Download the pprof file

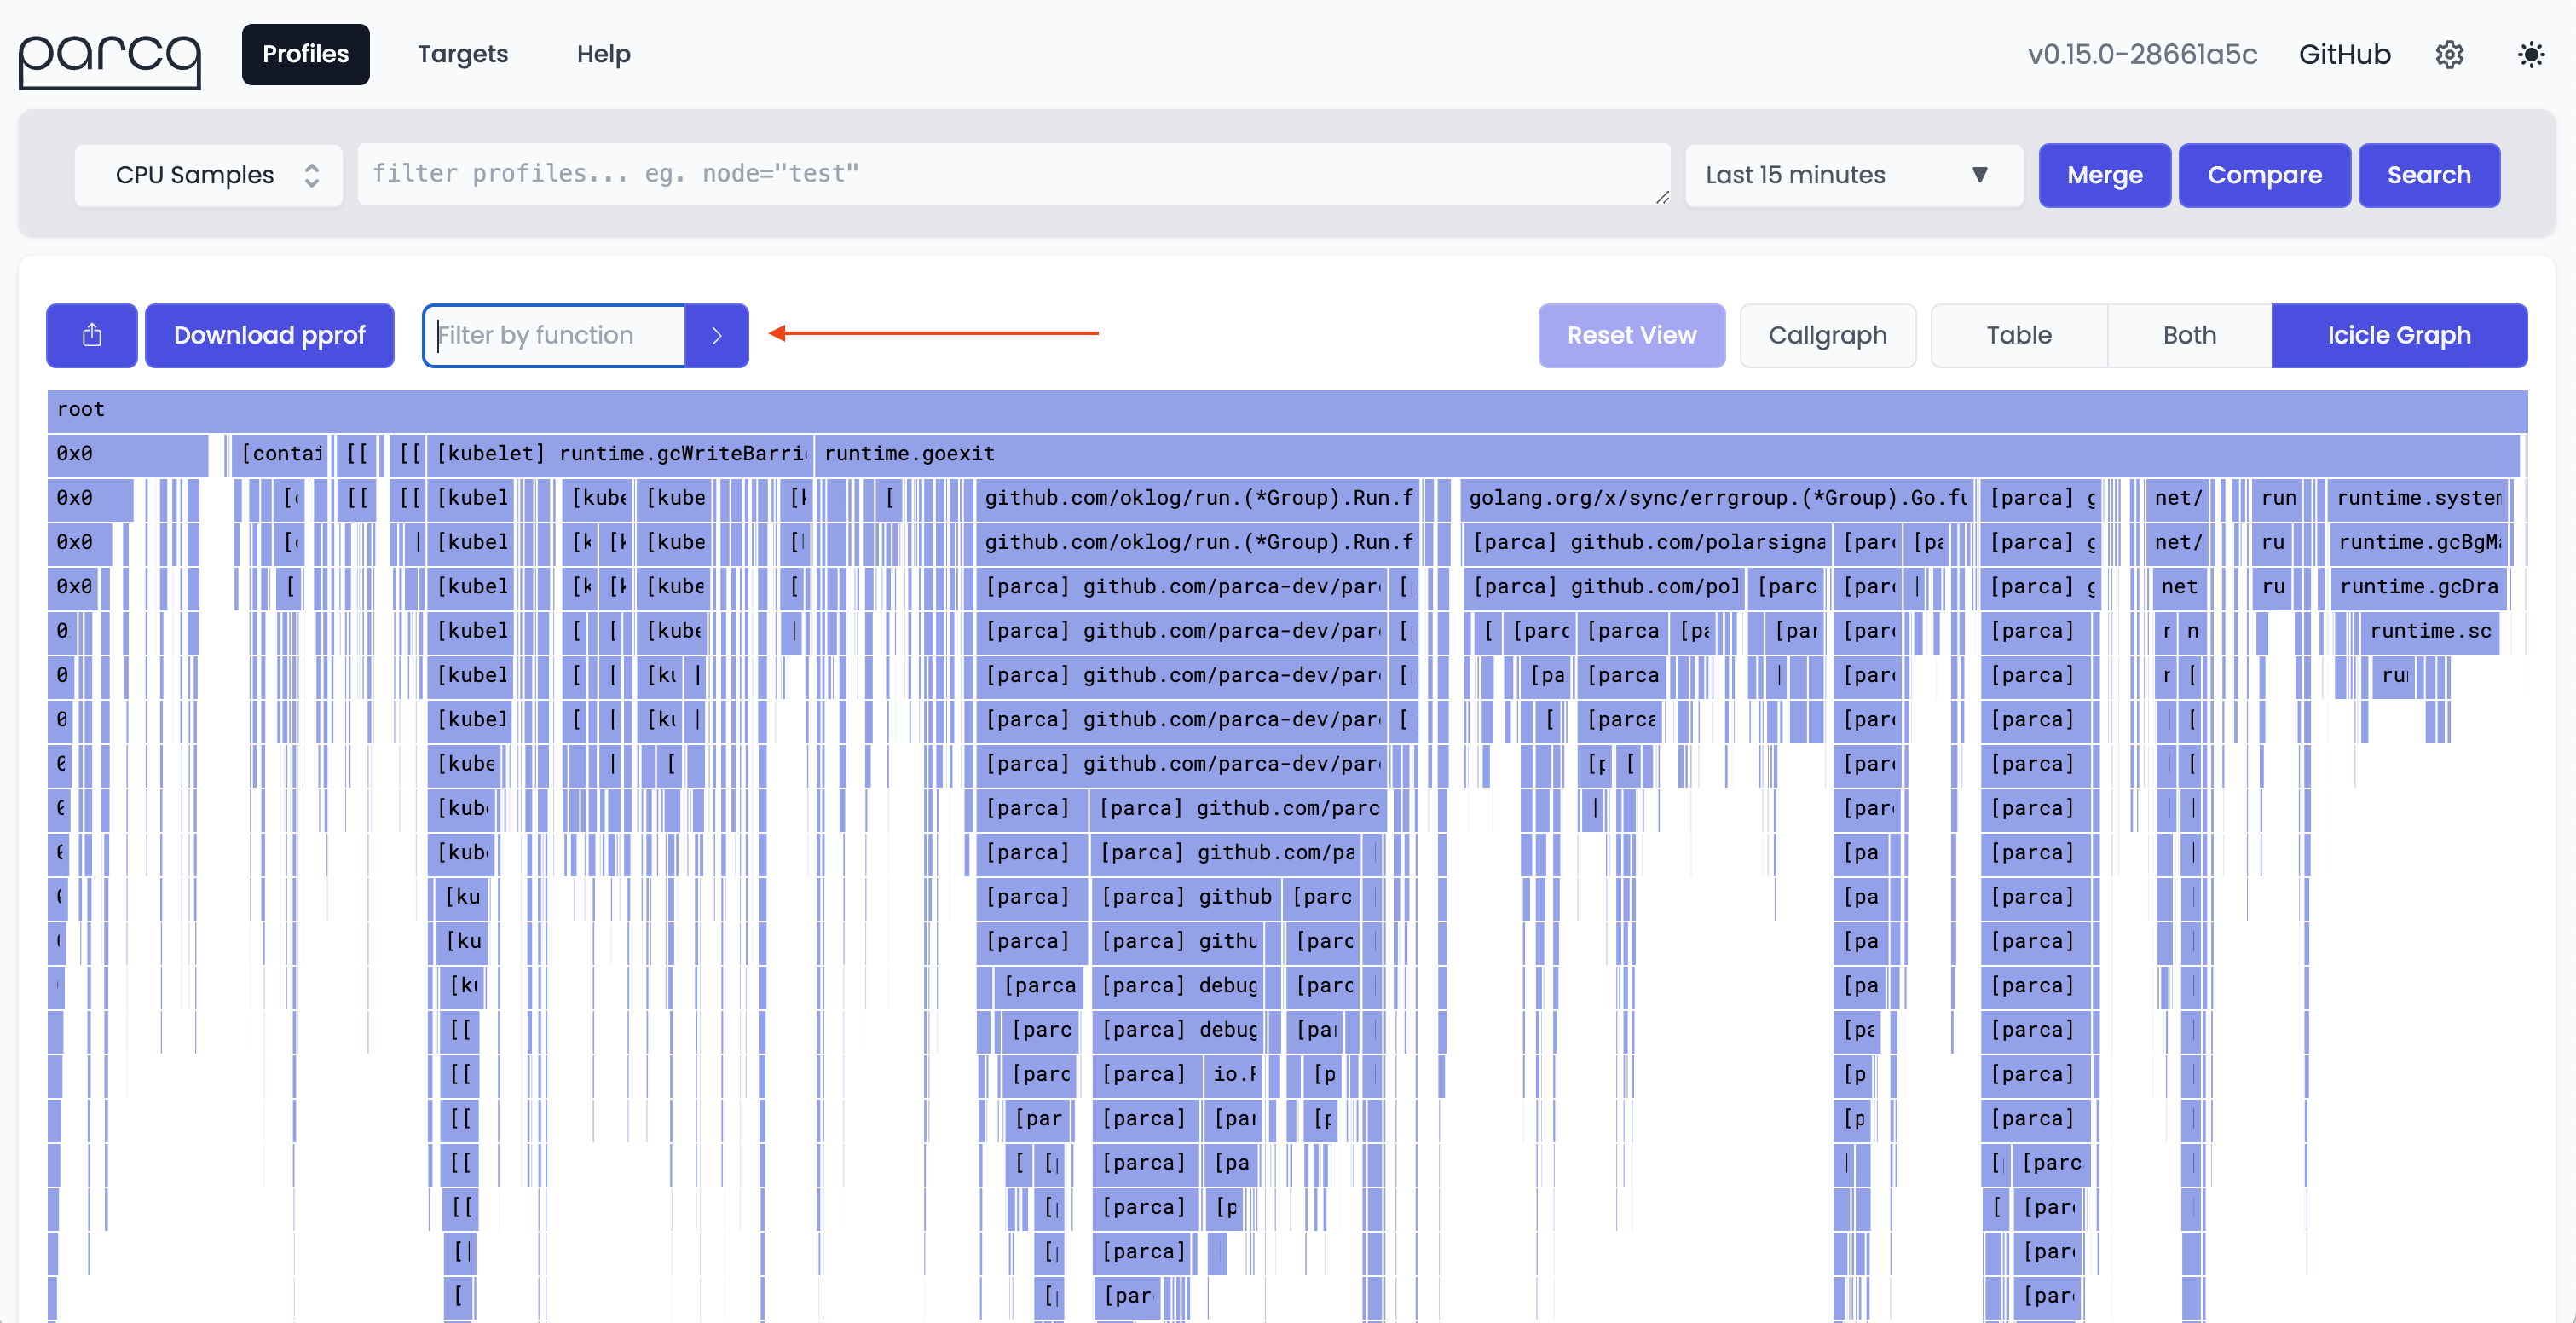coord(269,335)
